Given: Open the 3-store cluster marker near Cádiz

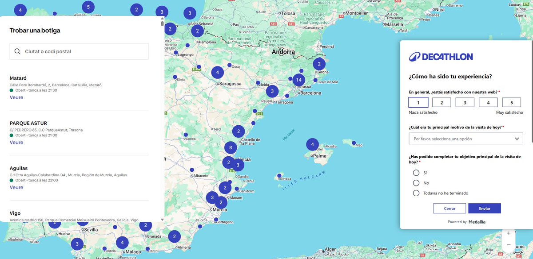Looking at the screenshot, I should pyautogui.click(x=77, y=244).
